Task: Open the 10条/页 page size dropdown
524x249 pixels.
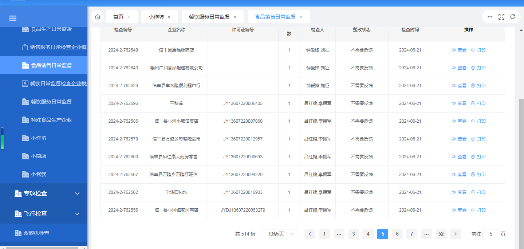Action: tap(279, 234)
